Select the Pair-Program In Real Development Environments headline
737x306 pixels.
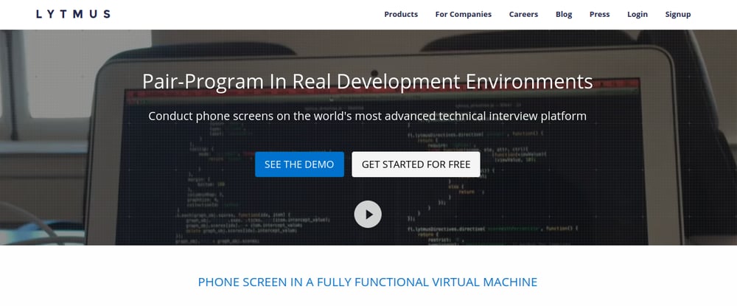pyautogui.click(x=368, y=81)
